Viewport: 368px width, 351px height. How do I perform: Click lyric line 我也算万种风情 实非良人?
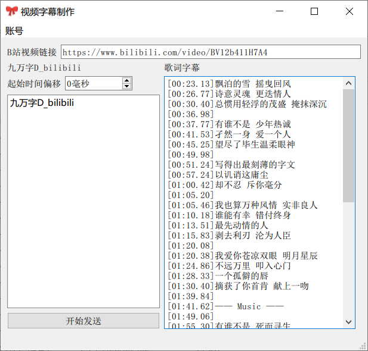click(243, 205)
